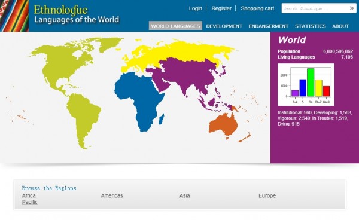Click the Ethnologue logo in header

tap(77, 14)
